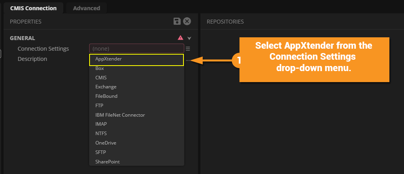The image size is (404, 174).
Task: Choose OneDrive from the list
Action: [106, 143]
